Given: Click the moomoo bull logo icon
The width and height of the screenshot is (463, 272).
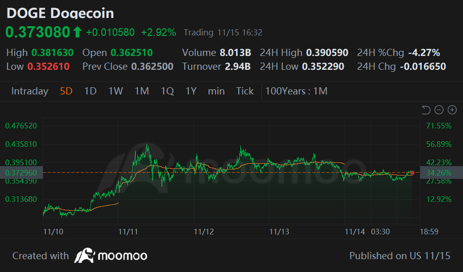Looking at the screenshot, I should coord(84,256).
